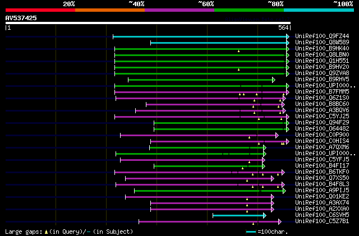Click the orange ~40% identity legend segment
This screenshot has height=236, width=359.
pos(110,10)
